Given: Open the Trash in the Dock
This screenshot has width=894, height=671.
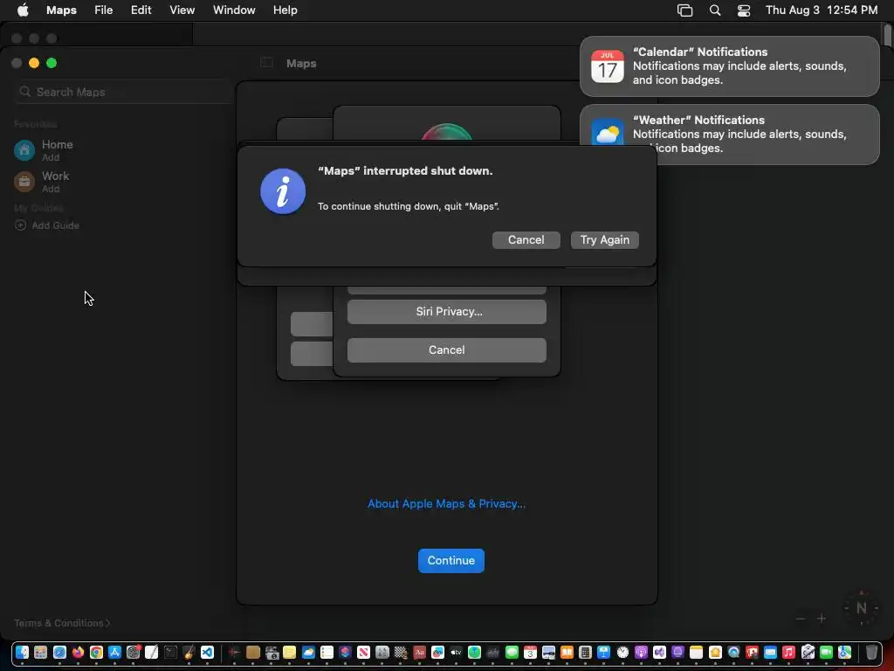Looking at the screenshot, I should click(x=871, y=652).
